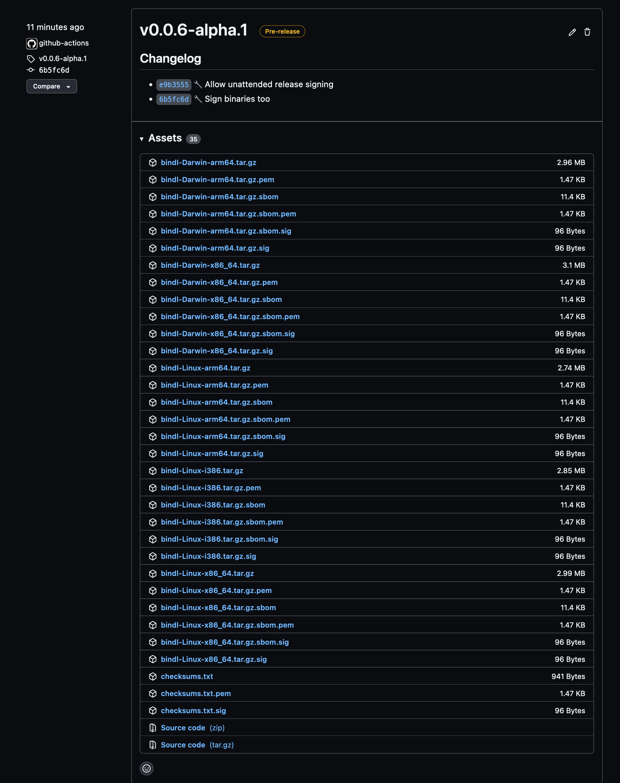This screenshot has width=620, height=783.
Task: Click the smiley add reaction icon
Action: click(146, 768)
